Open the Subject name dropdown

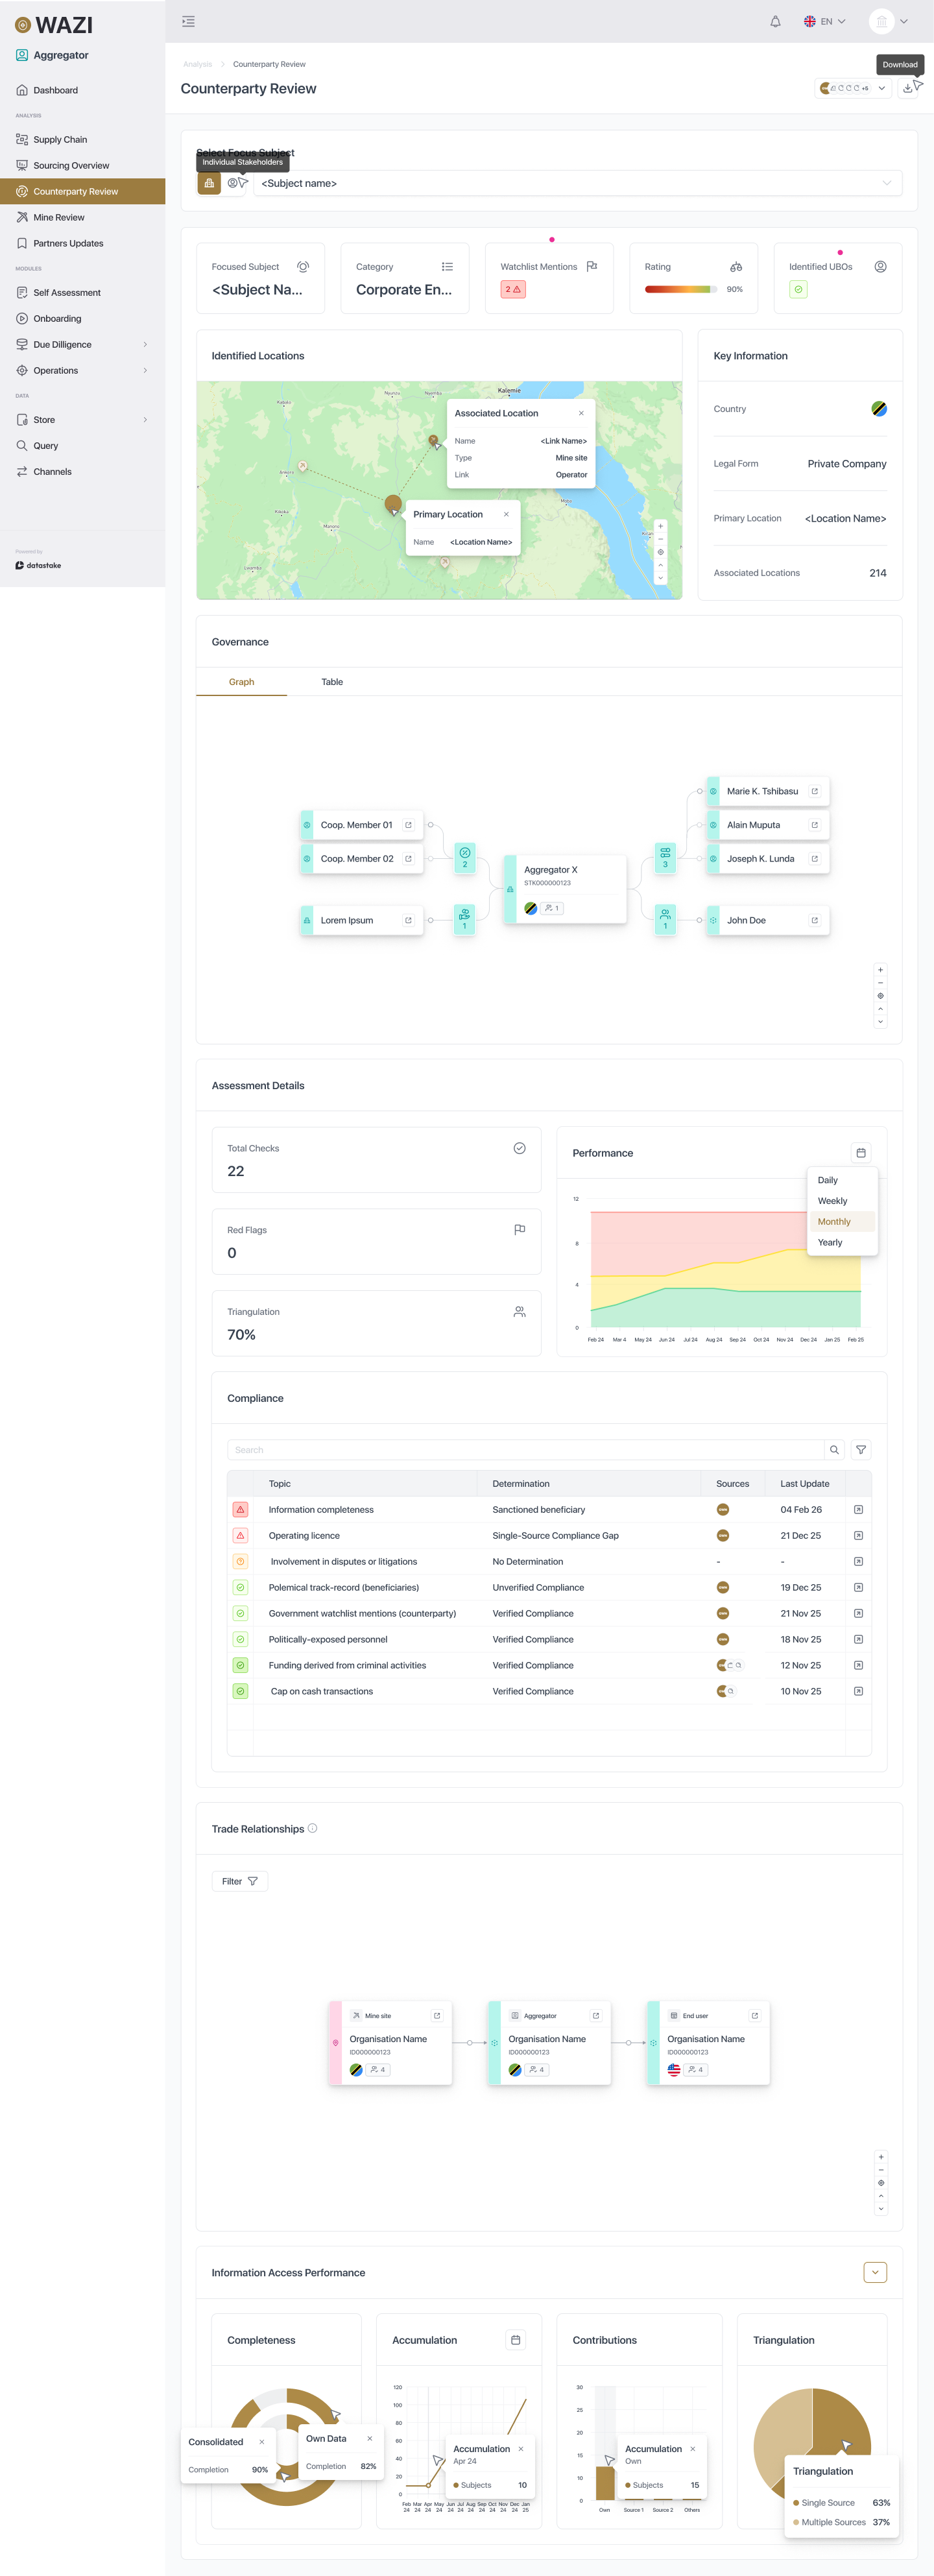(x=577, y=183)
